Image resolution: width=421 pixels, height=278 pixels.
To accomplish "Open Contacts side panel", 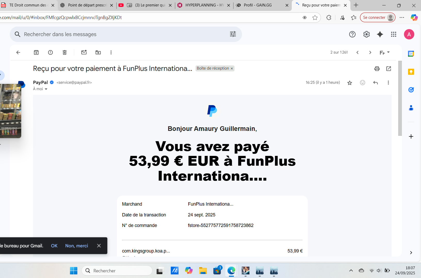I will [x=411, y=108].
